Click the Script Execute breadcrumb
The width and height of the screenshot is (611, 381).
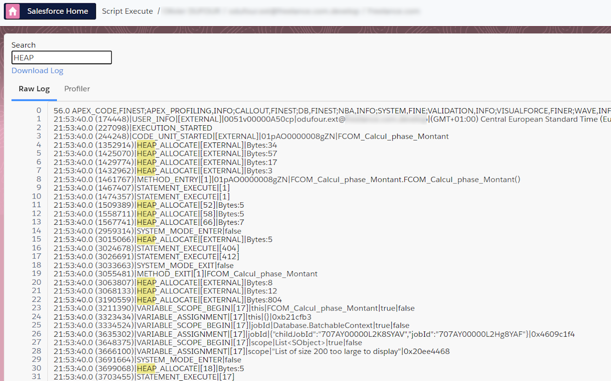click(127, 11)
